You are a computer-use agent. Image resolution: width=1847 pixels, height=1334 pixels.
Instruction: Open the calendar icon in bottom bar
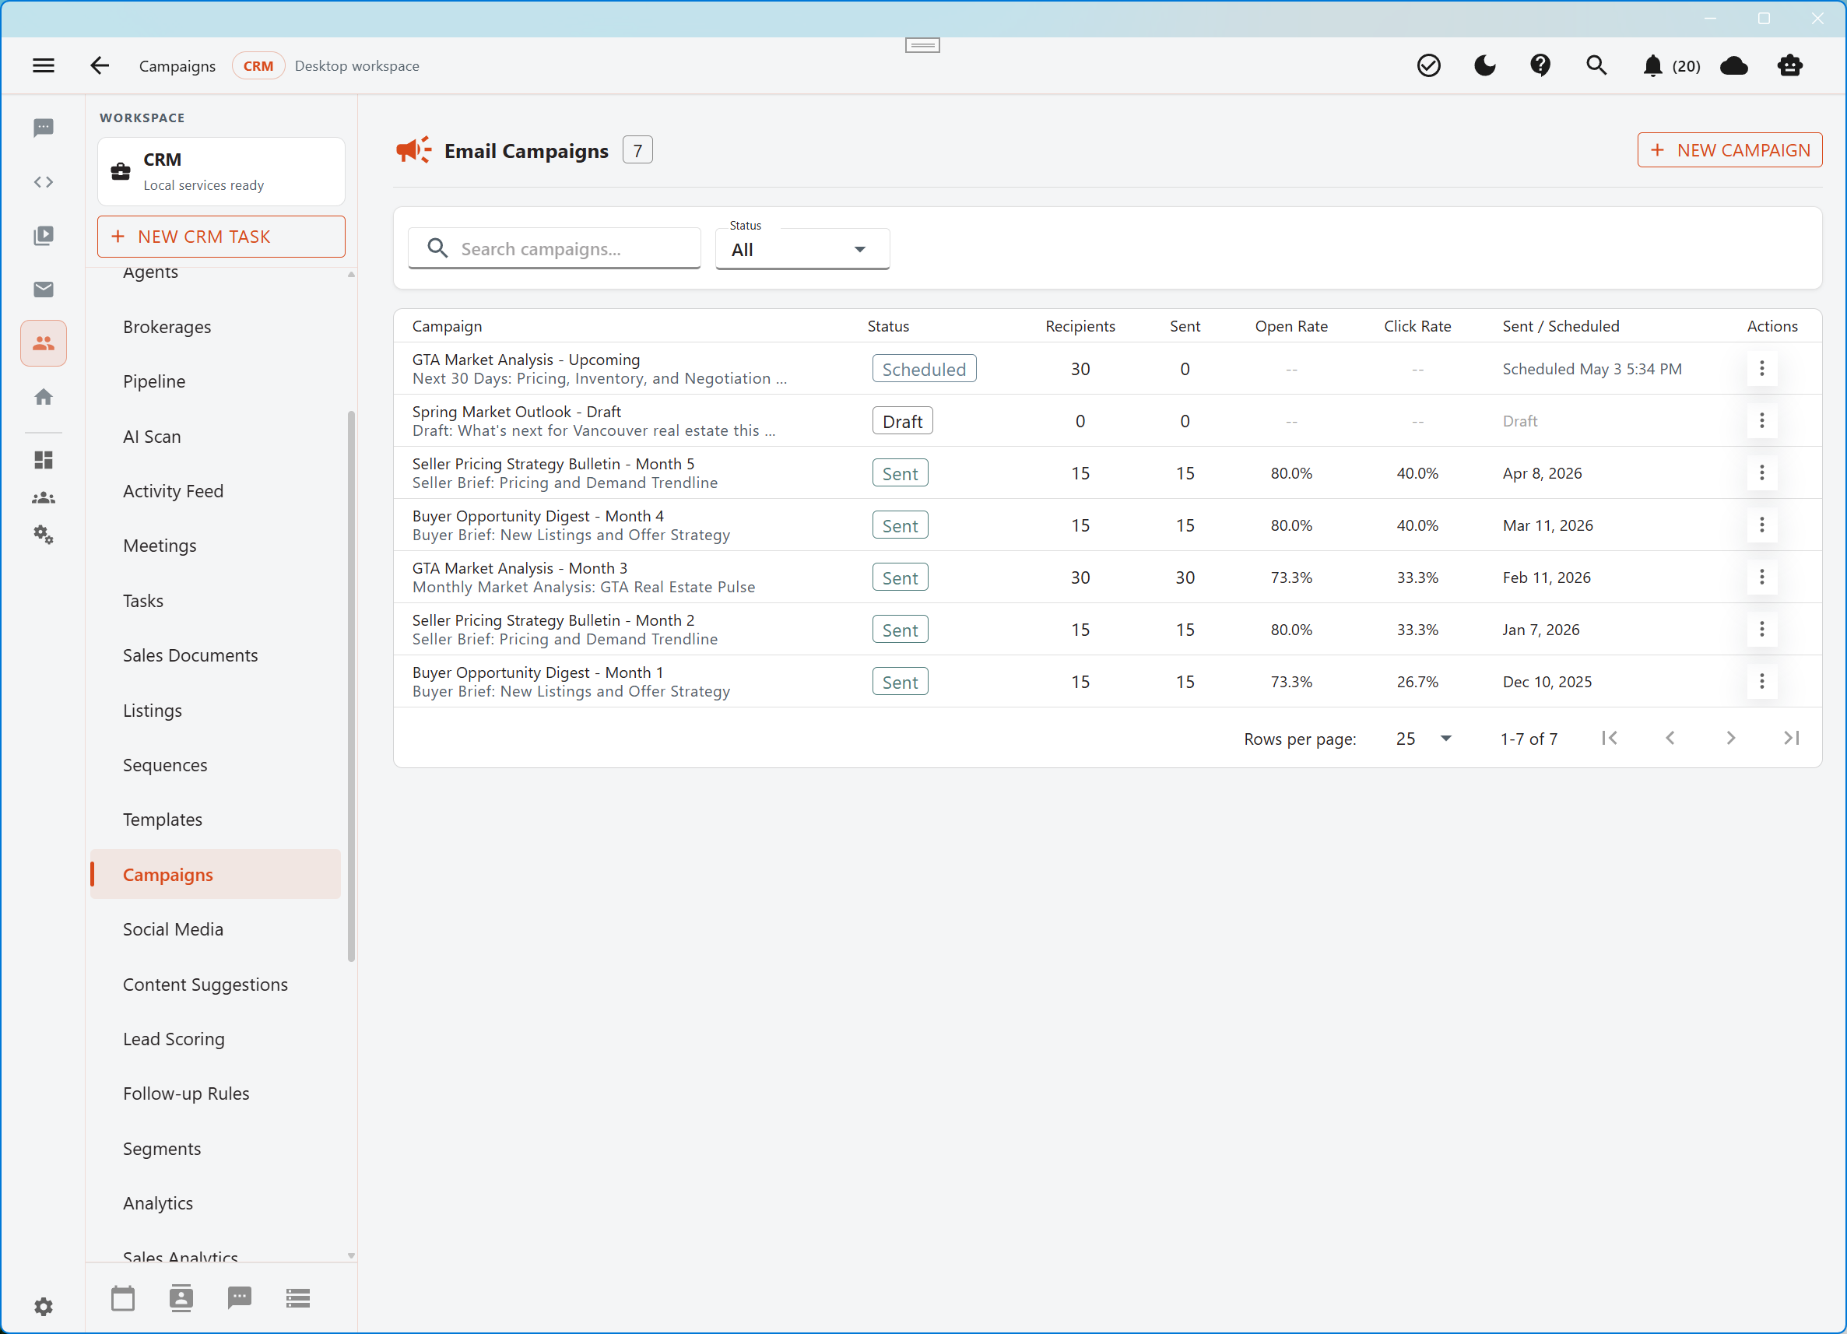coord(123,1298)
